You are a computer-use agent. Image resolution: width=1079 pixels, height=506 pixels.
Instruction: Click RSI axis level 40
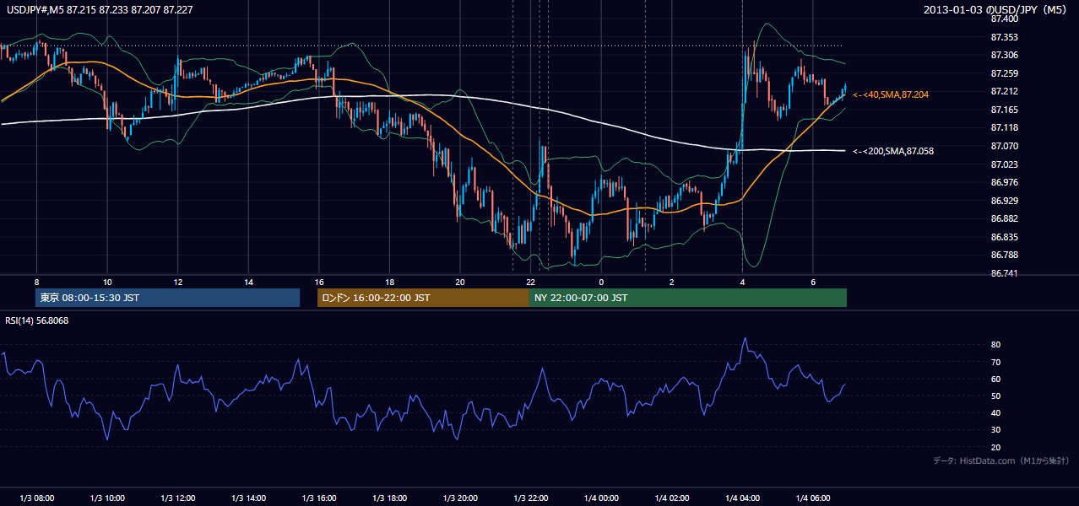tap(995, 413)
